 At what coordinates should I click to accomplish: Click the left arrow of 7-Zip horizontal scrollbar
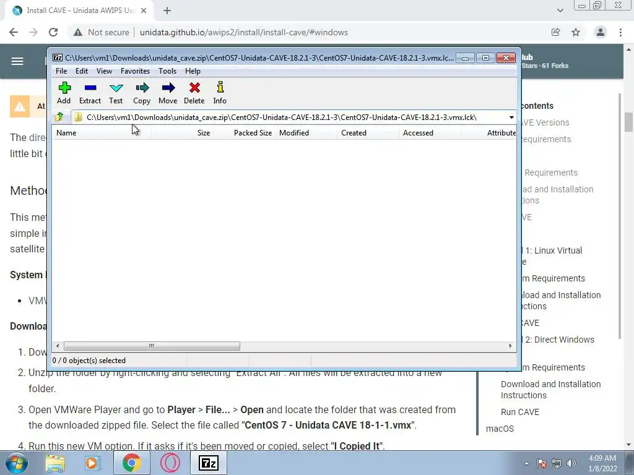point(58,346)
